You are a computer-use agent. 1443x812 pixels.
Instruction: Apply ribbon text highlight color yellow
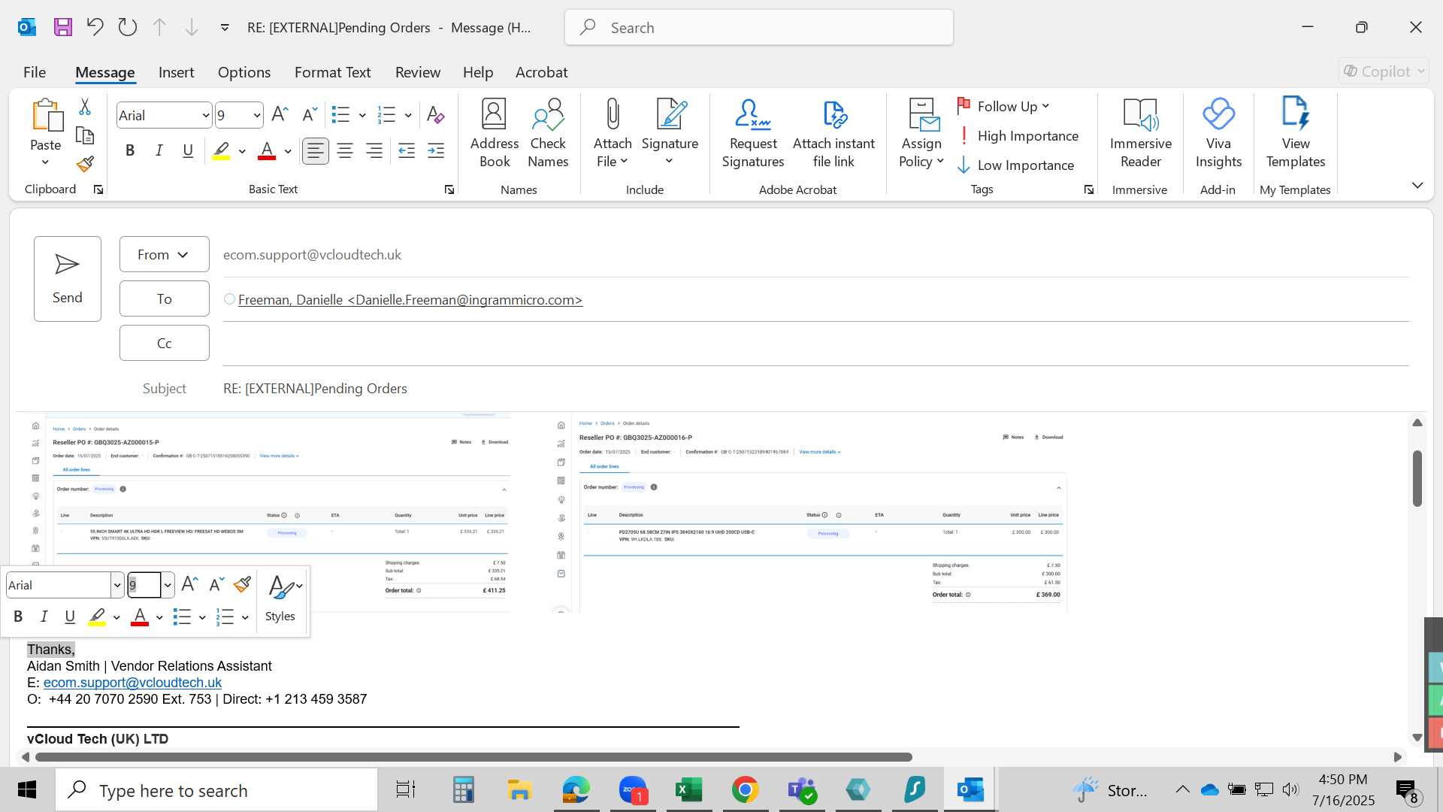pos(221,151)
